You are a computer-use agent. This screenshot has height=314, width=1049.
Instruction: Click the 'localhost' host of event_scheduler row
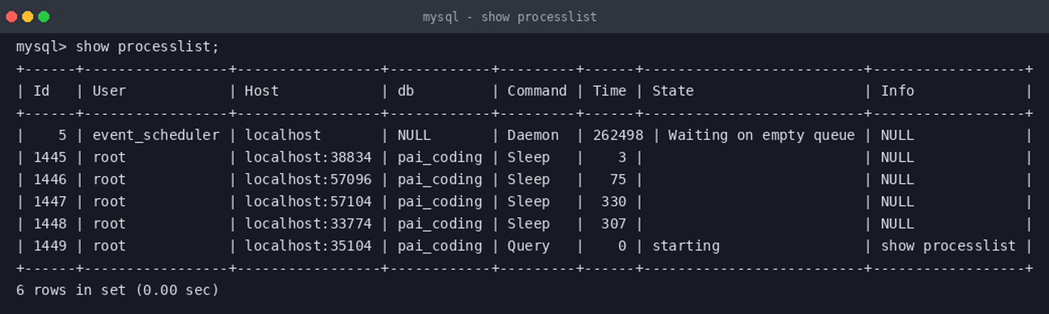coord(282,135)
